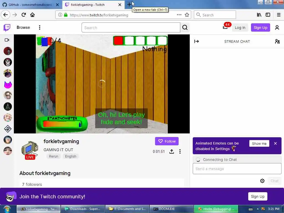Viewport: 284px width, 213px height.
Task: Click the Browse link in Twitch header
Action: click(x=23, y=27)
